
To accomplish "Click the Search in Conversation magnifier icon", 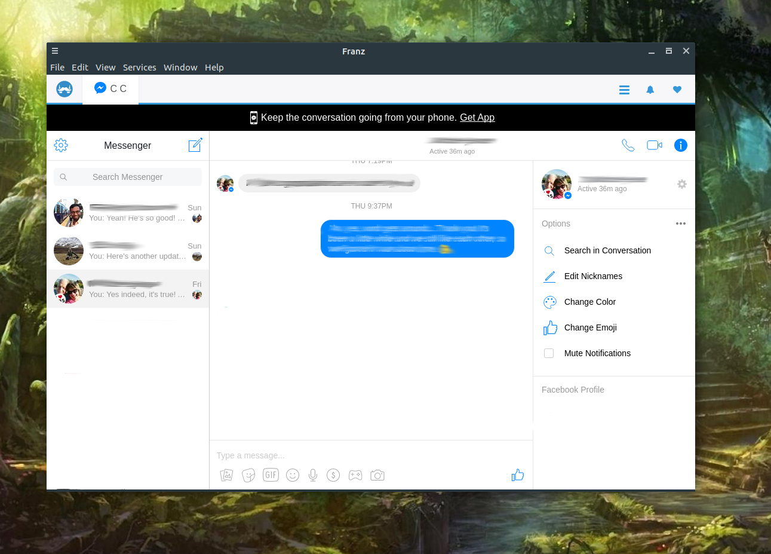I will tap(549, 251).
